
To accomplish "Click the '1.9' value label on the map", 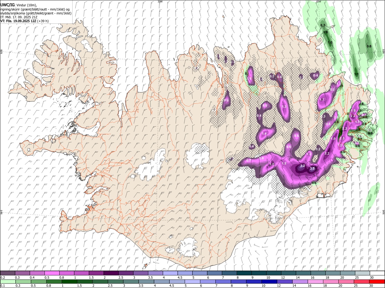I will [x=333, y=139].
